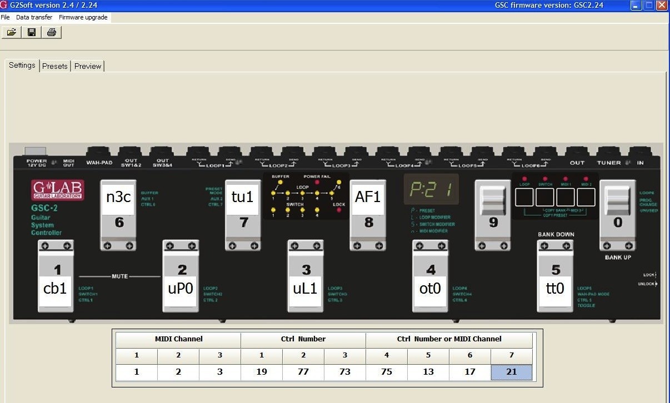Open the Firmware upgrade menu
Screen dimensions: 670x403
[x=84, y=17]
